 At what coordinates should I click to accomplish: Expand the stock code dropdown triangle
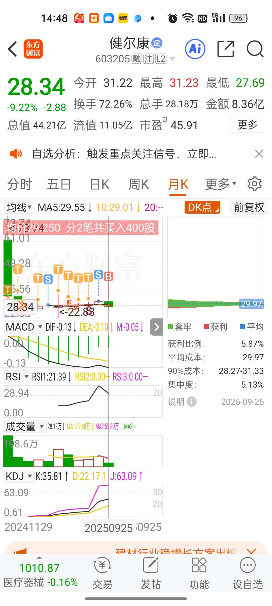(x=172, y=59)
